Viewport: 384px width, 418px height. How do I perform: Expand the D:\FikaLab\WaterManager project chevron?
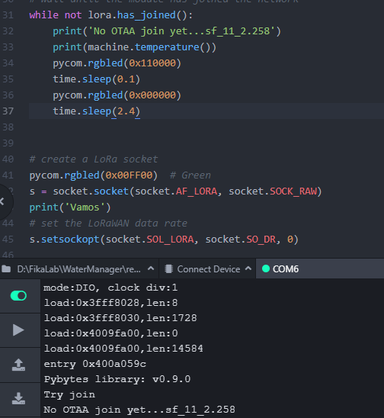coord(151,268)
